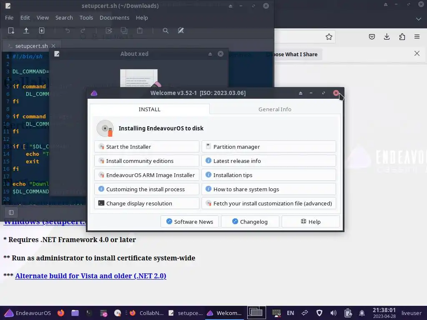
Task: Open Customizing the install process info
Action: click(x=147, y=189)
